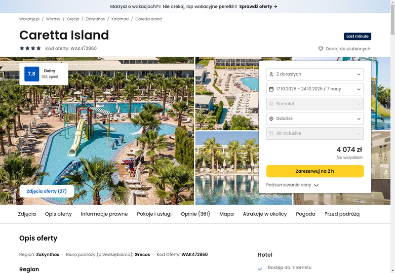Click the Zakynthos breadcrumb link
This screenshot has width=395, height=273.
coord(95,19)
